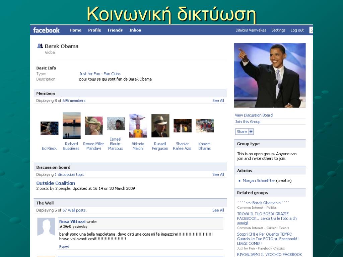Image resolution: width=343 pixels, height=257 pixels.
Task: Click the Renee Miller Mahdavi name link
Action: [93, 146]
